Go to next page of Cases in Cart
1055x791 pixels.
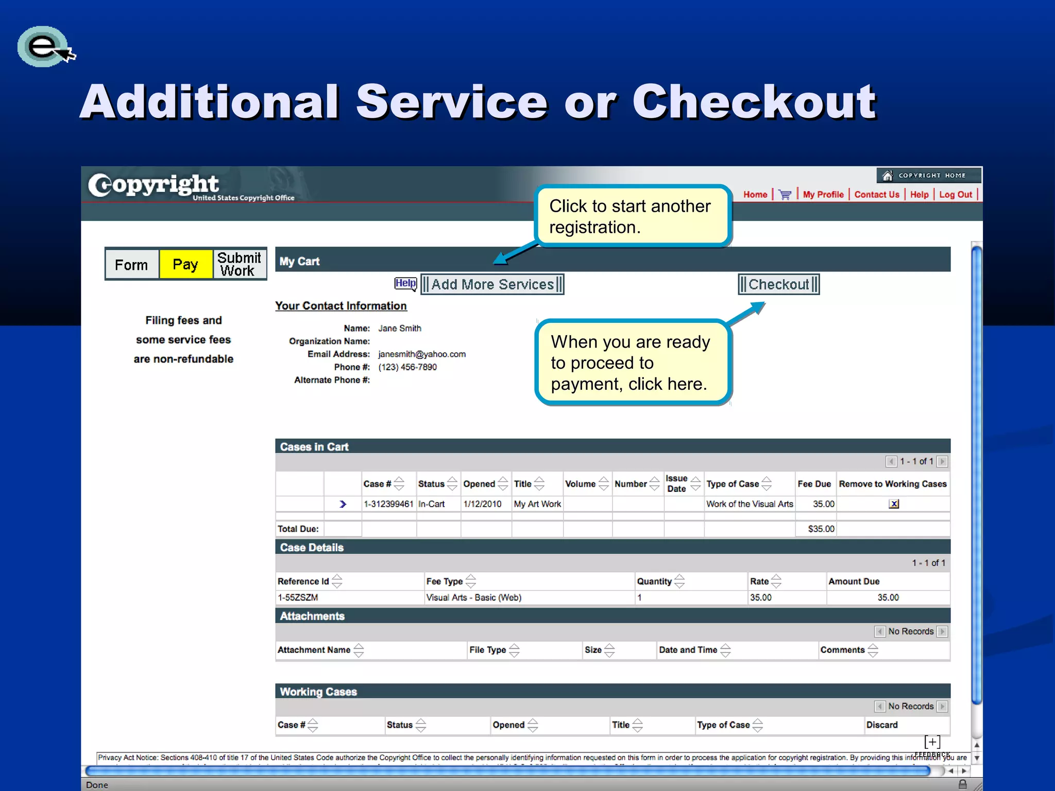942,461
